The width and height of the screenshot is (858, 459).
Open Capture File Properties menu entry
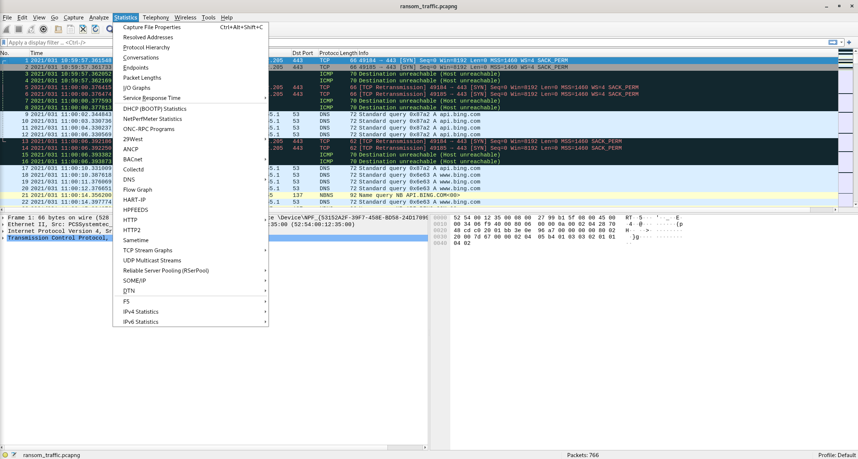(191, 27)
